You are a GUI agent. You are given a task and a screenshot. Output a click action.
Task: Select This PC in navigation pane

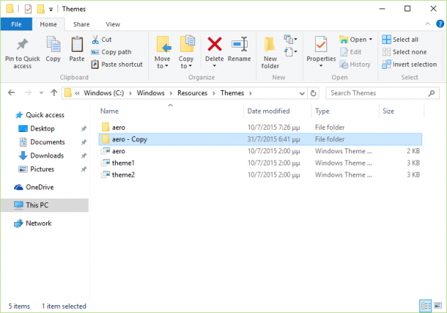click(45, 205)
